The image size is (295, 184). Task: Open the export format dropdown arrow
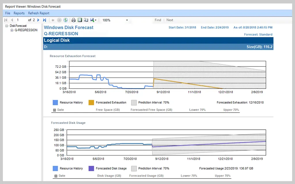point(95,20)
